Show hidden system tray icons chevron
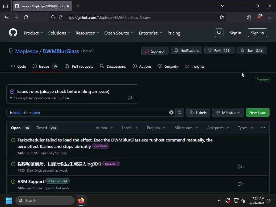Image resolution: width=276 pixels, height=207 pixels. click(219, 201)
